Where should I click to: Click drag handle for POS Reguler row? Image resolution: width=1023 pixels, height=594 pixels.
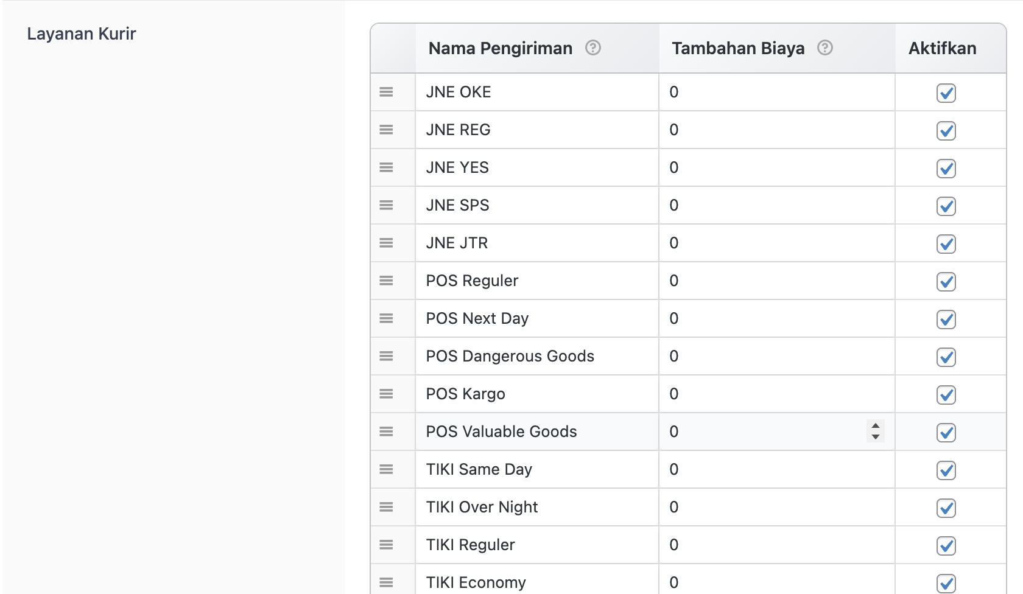[386, 281]
